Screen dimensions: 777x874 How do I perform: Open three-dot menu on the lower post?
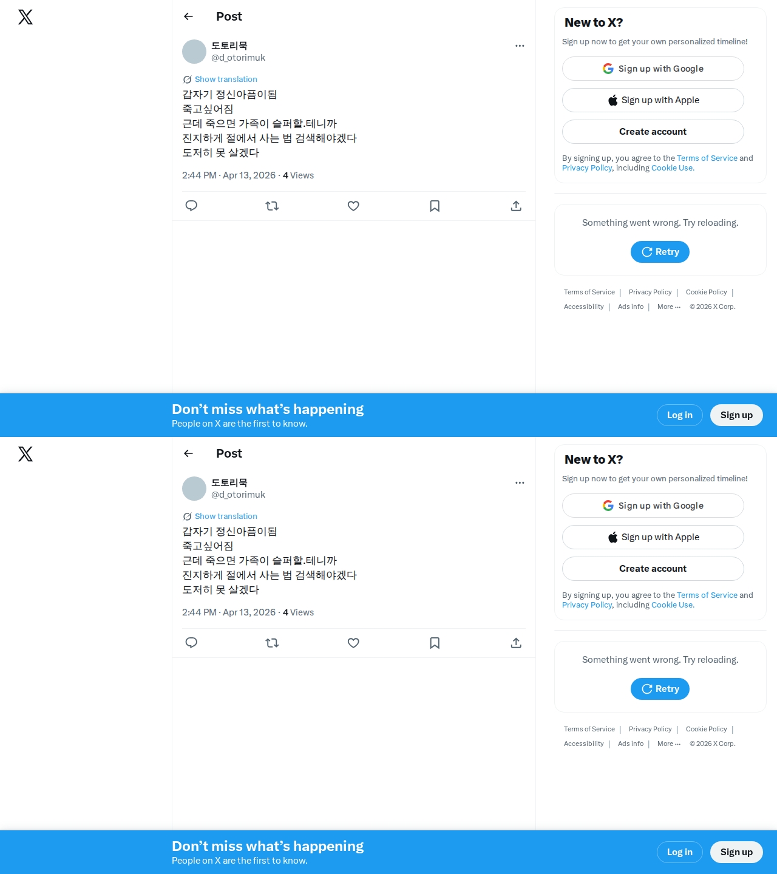520,483
